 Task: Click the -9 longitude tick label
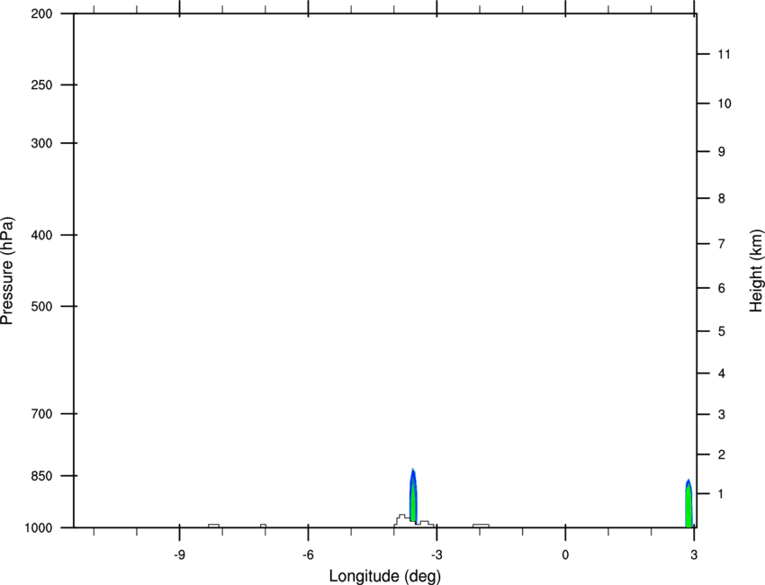179,554
